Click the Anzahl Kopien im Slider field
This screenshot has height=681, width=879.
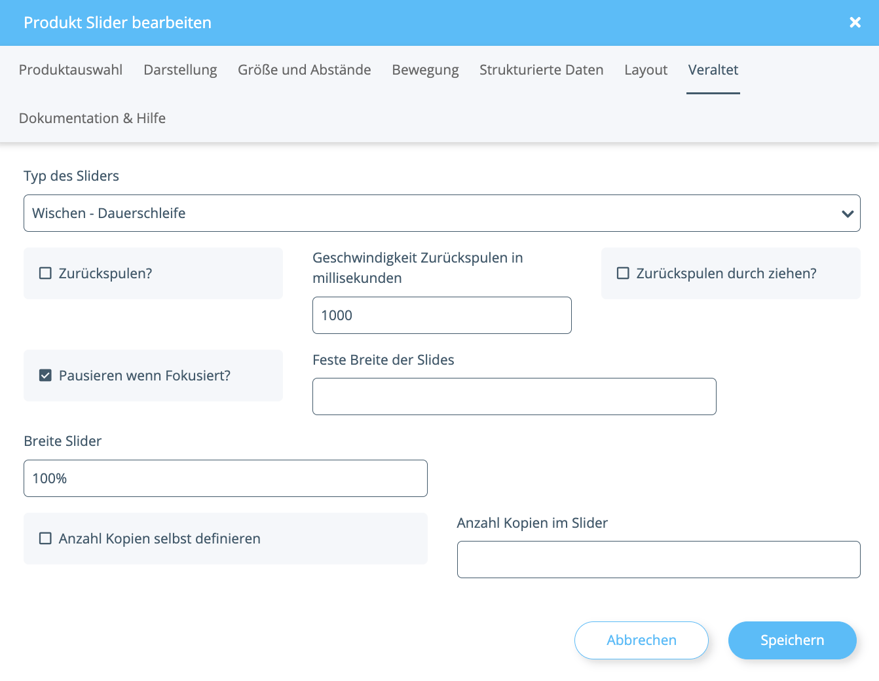pos(659,560)
